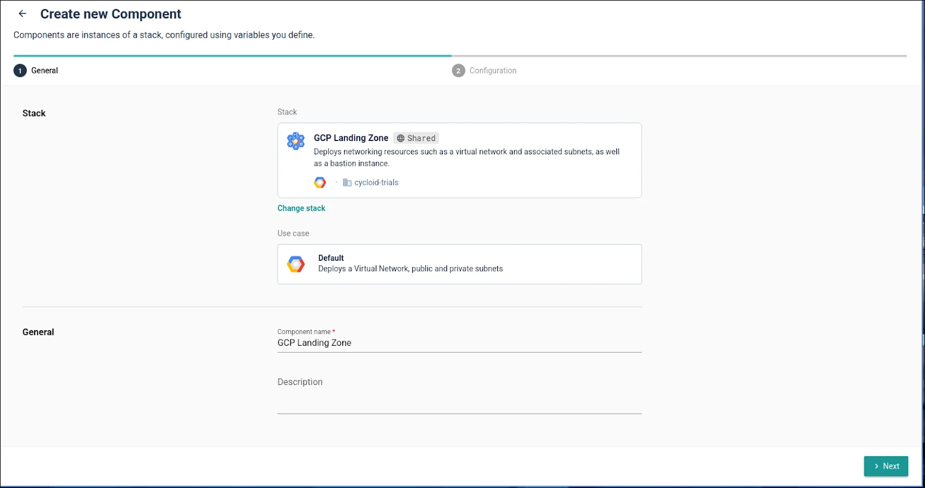
Task: Click the GCP Landing Zone stack title
Action: point(351,138)
